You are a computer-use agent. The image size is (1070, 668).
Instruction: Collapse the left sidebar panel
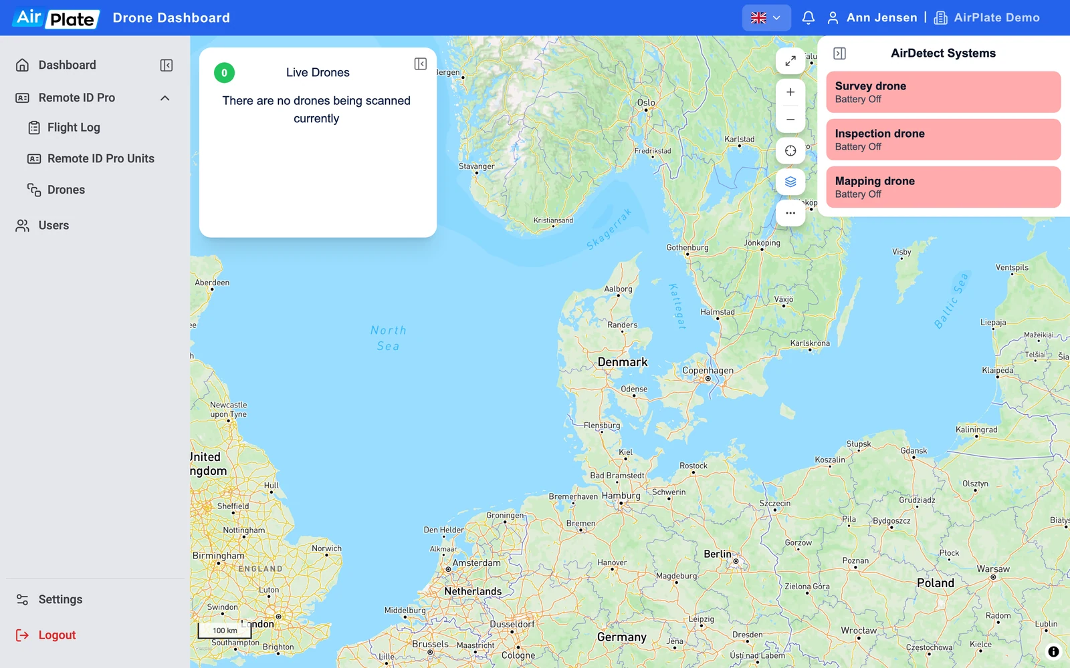(167, 65)
